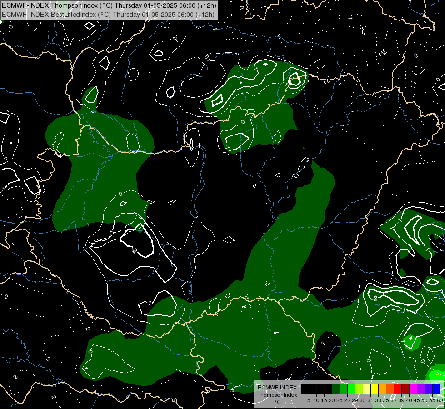The width and height of the screenshot is (445, 409).
Task: Click the legend's ECMWF-INDEX label
Action: (277, 388)
